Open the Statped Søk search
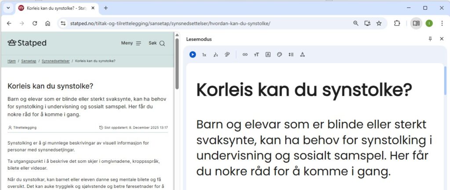 pos(157,43)
